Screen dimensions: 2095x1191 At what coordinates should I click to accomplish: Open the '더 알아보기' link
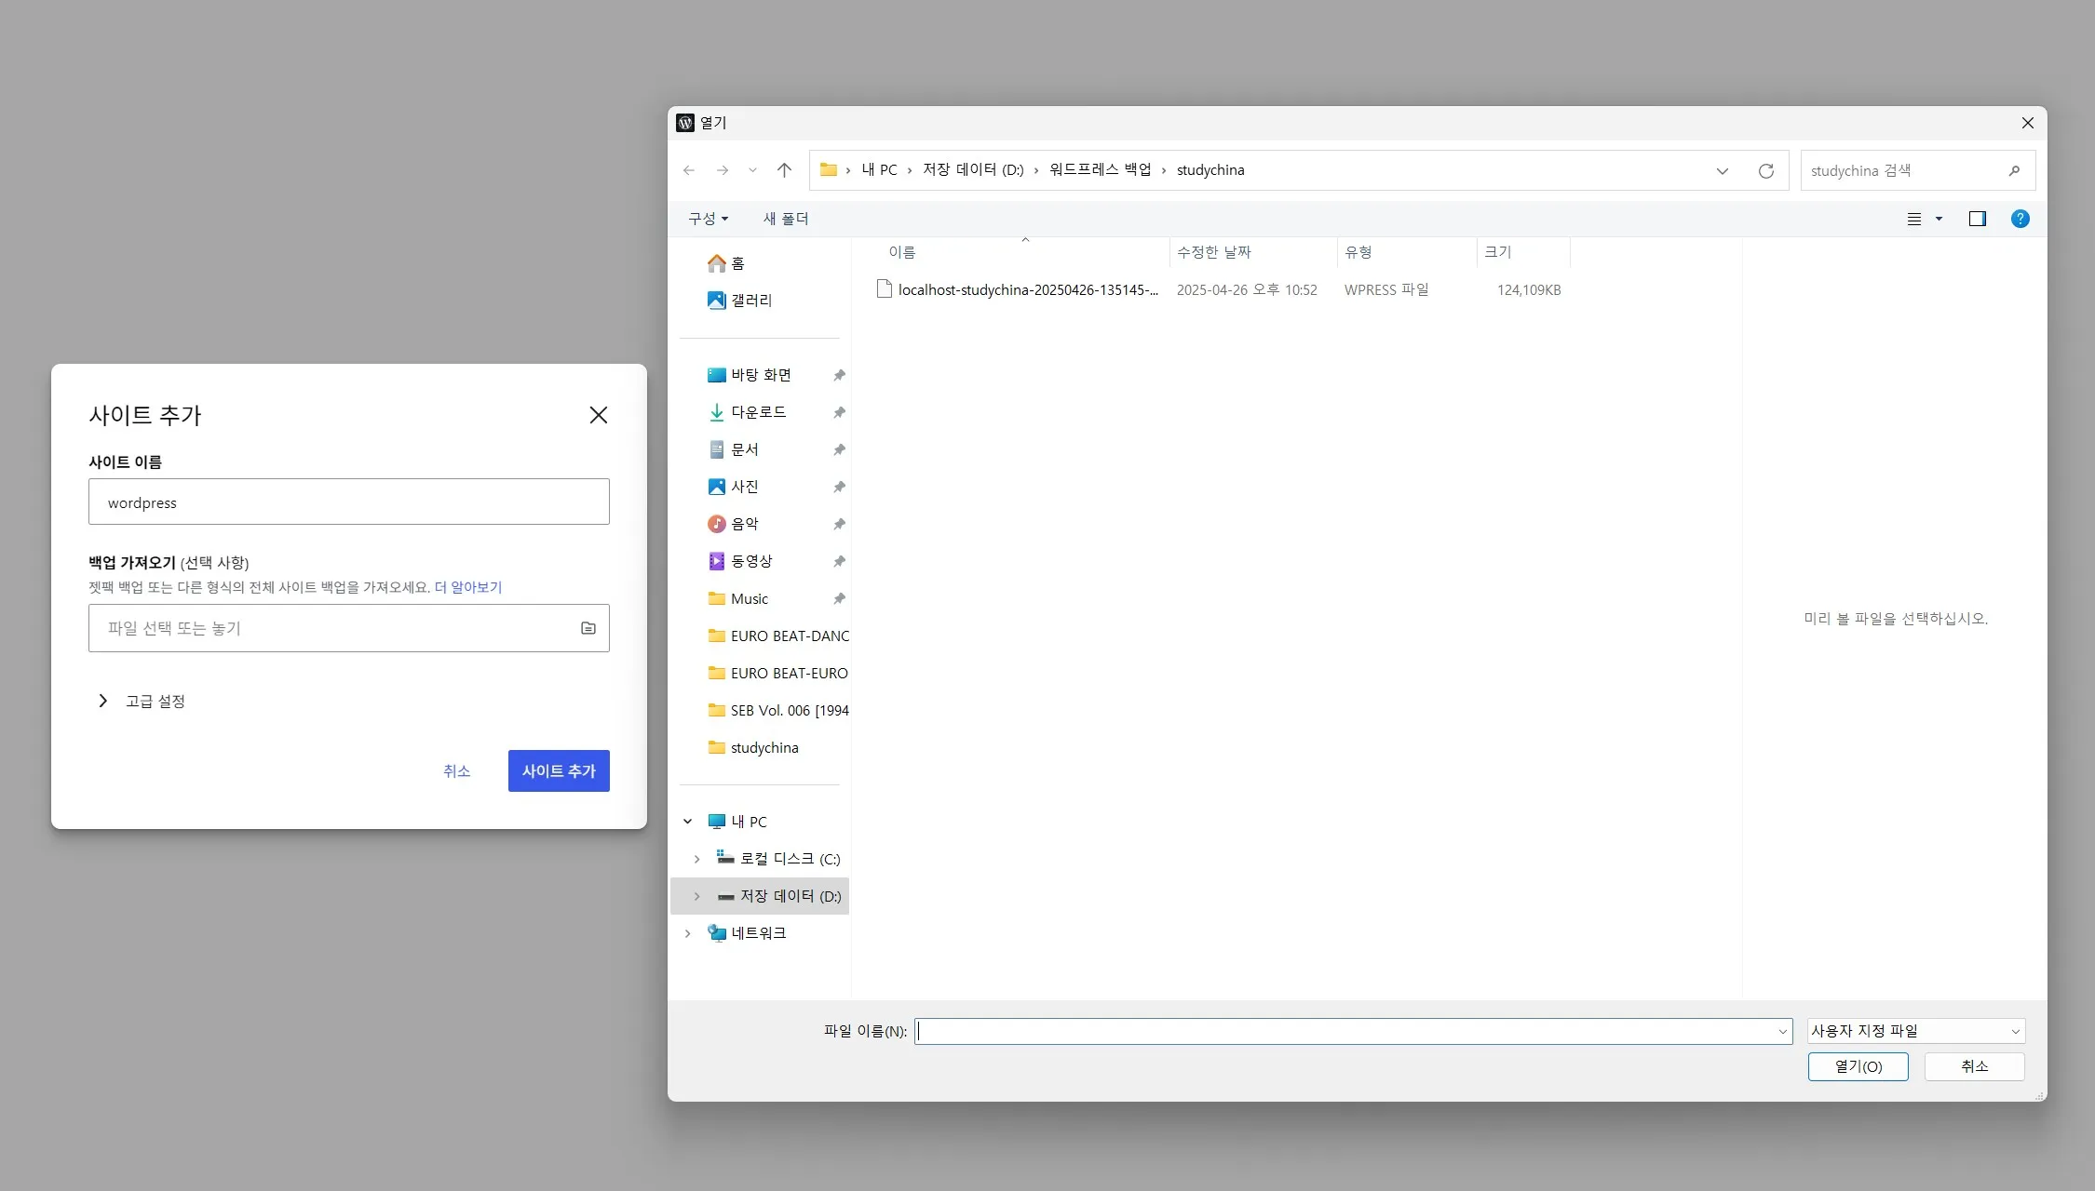click(x=468, y=587)
